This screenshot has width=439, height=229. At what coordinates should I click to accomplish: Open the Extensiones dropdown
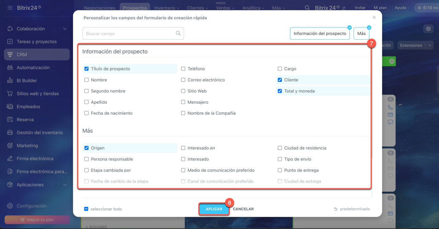coord(415,45)
